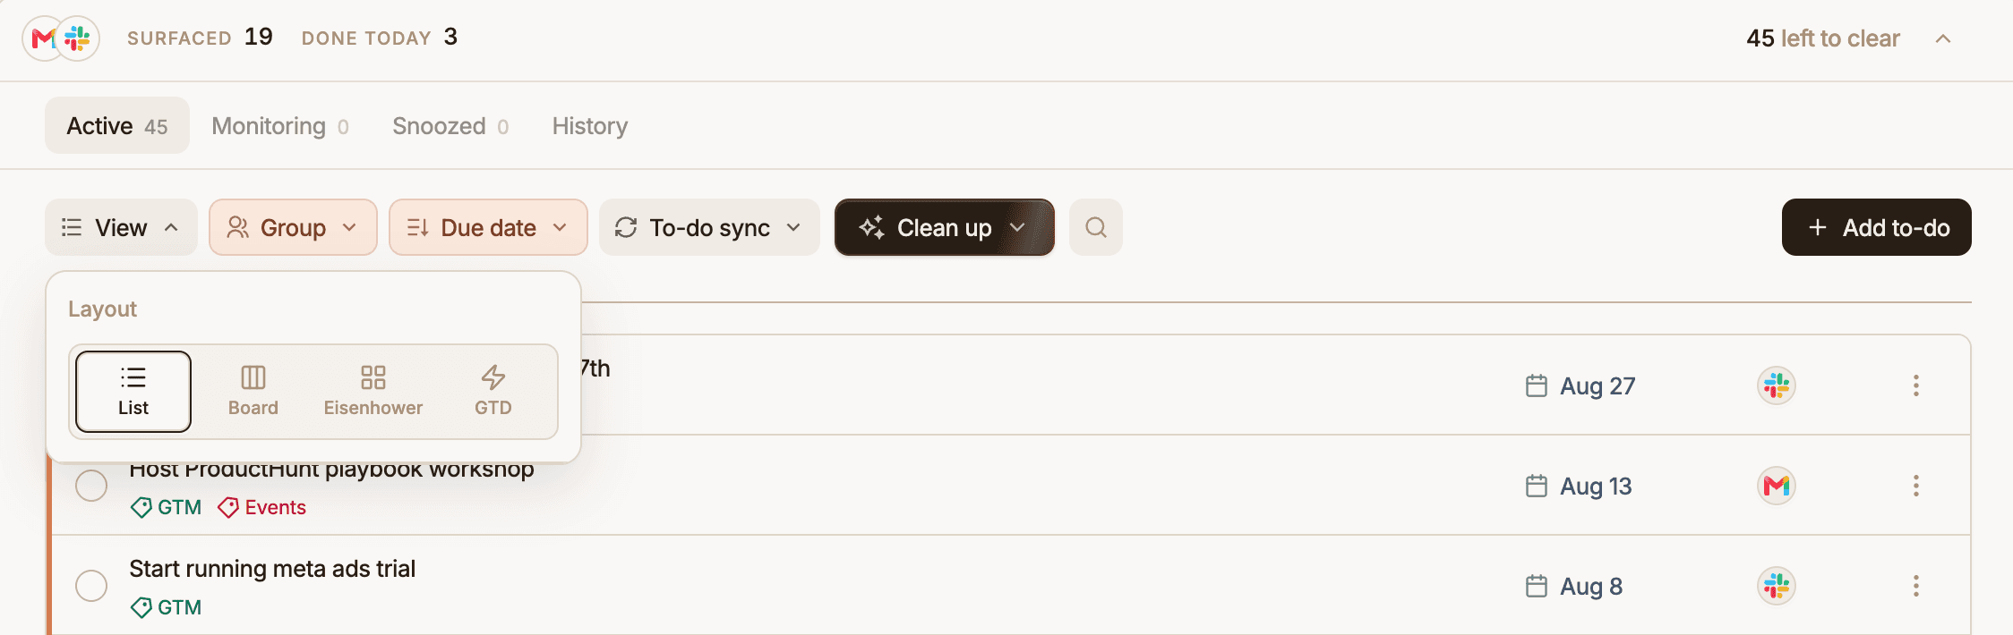The height and width of the screenshot is (635, 2013).
Task: Mark ProductHunt playbook workshop task complete
Action: (x=91, y=486)
